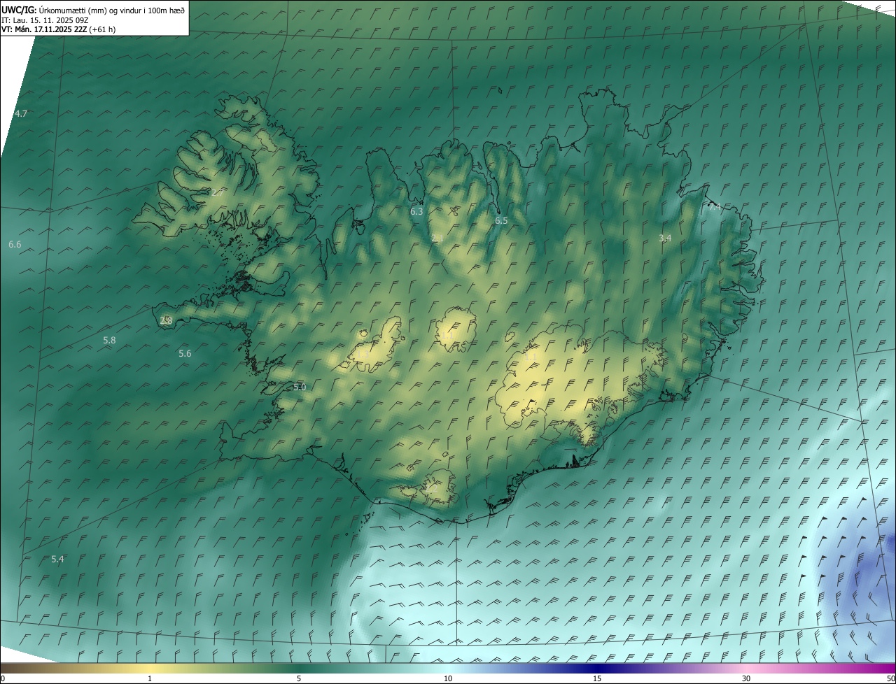This screenshot has height=684, width=896.
Task: Click the title "UWC/IG: Úrkomumætti (mm) og vindur í 100m hæð"
Action: (x=93, y=10)
